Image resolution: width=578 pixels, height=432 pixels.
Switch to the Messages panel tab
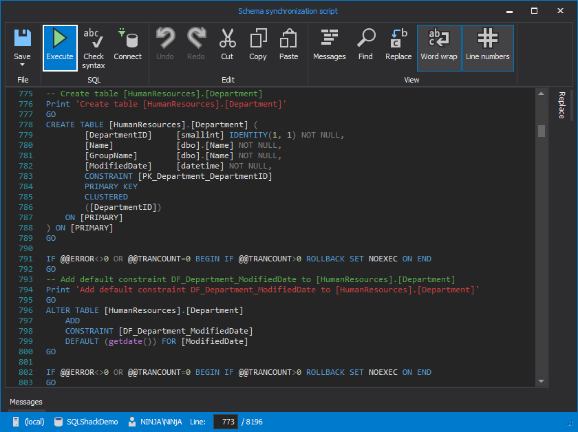click(25, 402)
